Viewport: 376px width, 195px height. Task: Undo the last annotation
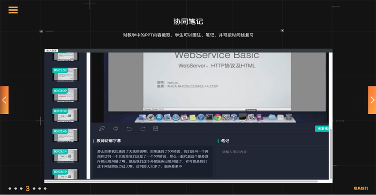129,129
